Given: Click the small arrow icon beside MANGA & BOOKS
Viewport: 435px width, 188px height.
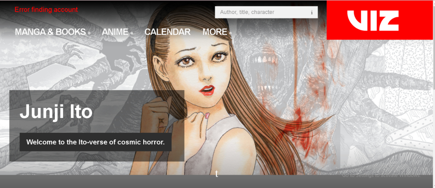Looking at the screenshot, I should tap(89, 33).
